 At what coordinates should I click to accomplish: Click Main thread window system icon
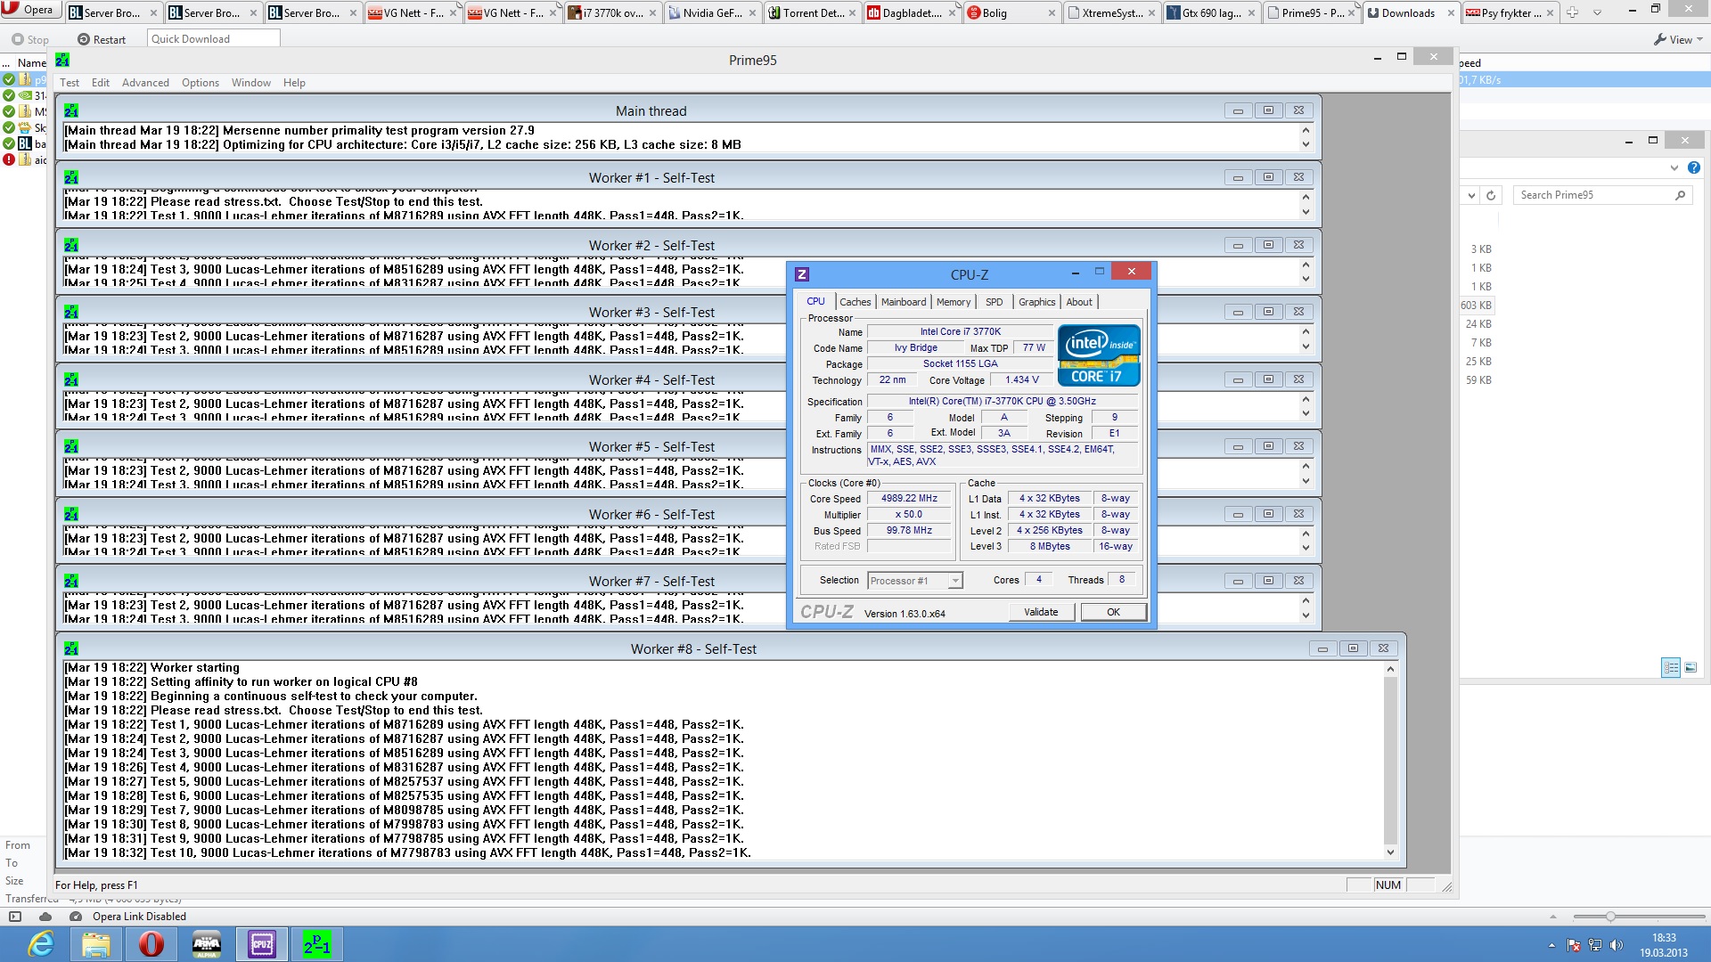71,110
